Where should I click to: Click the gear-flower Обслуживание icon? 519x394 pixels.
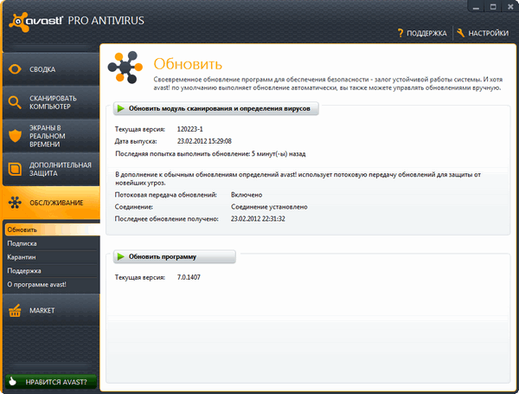point(16,203)
